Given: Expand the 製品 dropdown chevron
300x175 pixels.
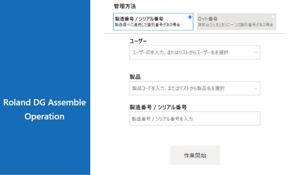Looking at the screenshot, I should click(256, 88).
